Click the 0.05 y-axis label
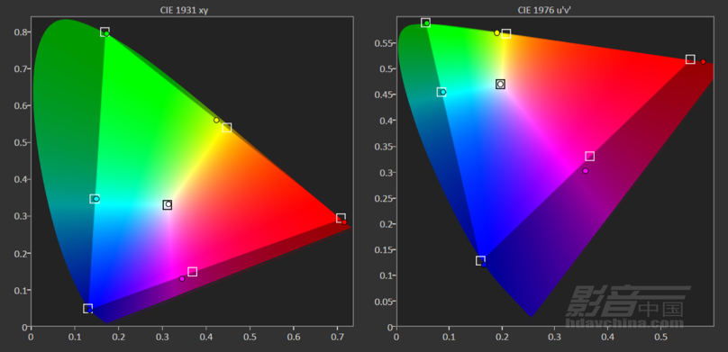 point(383,302)
